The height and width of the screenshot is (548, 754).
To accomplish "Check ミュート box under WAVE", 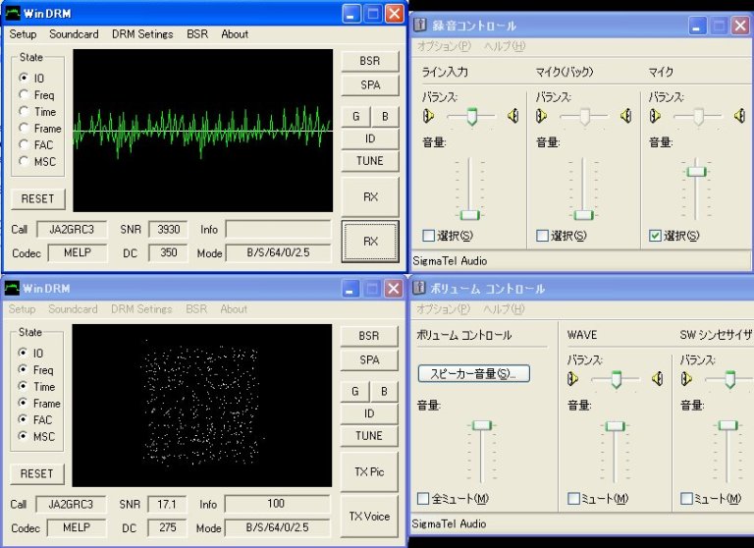I will click(x=573, y=499).
